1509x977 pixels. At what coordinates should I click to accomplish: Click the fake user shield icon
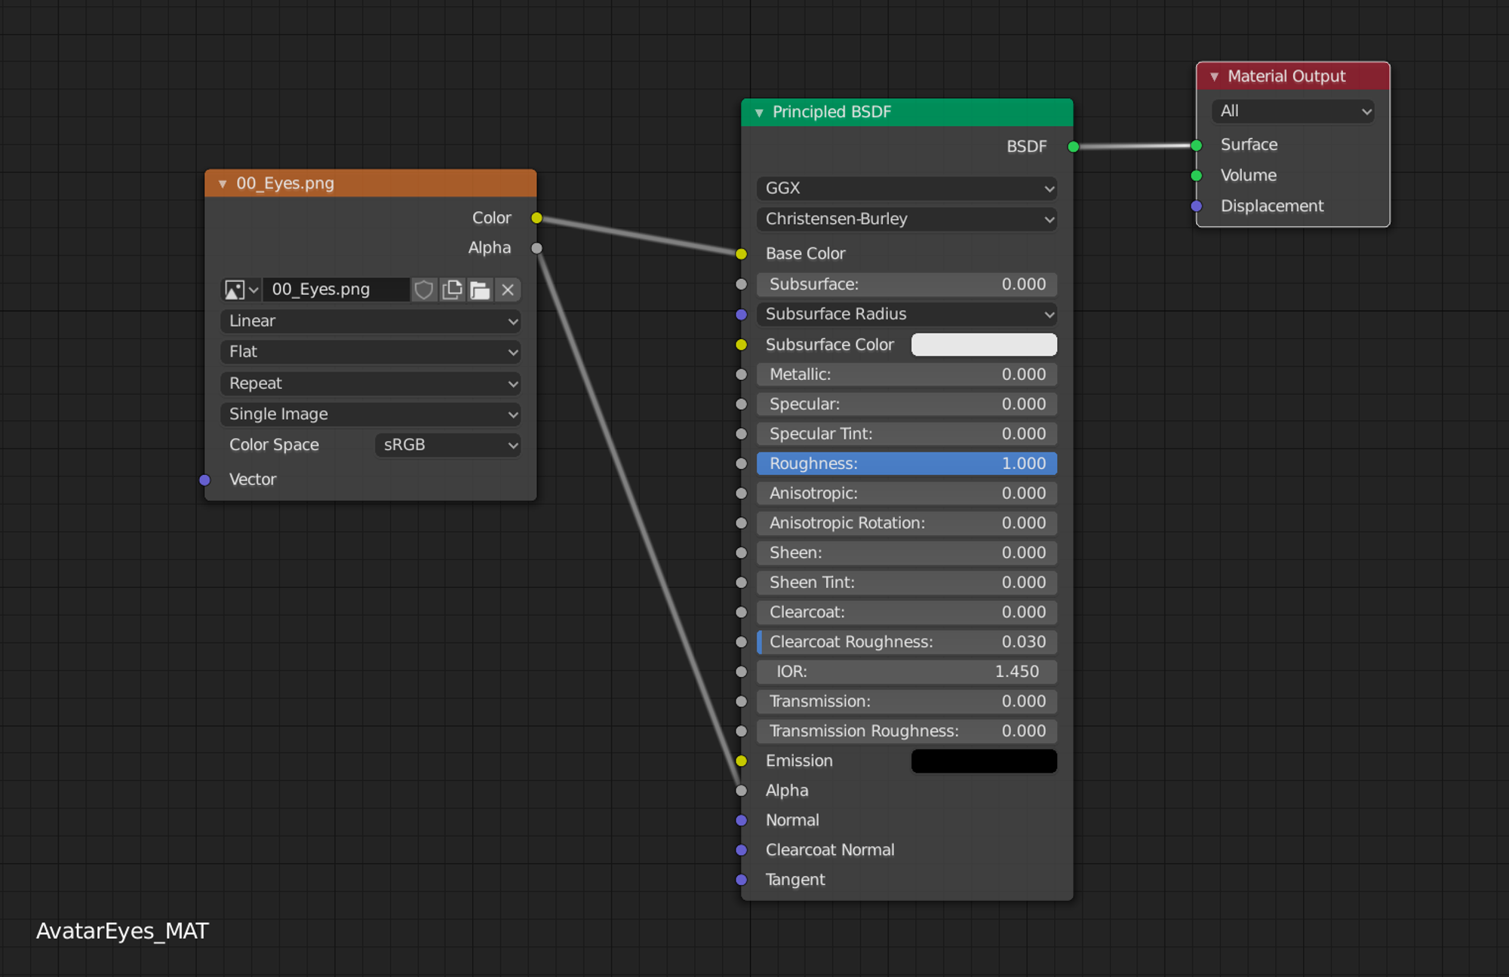(424, 290)
